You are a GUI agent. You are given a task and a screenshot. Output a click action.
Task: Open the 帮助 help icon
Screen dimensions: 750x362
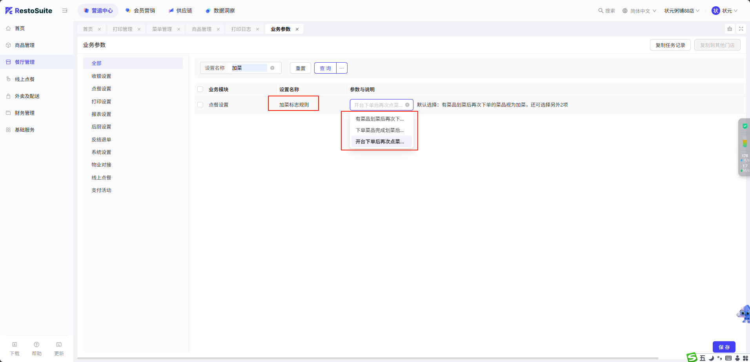(36, 345)
